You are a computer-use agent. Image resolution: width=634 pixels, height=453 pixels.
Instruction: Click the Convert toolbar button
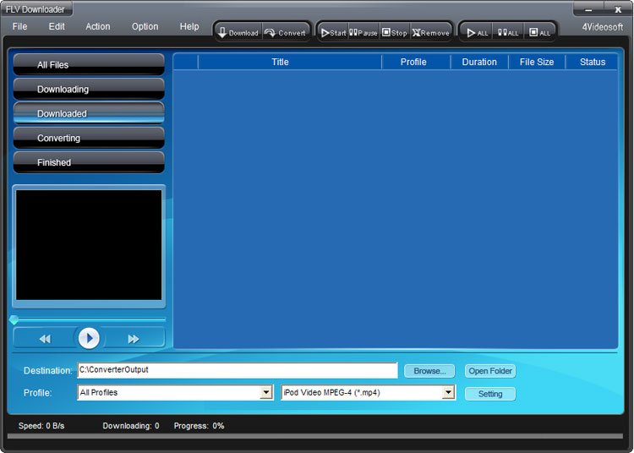(x=286, y=32)
